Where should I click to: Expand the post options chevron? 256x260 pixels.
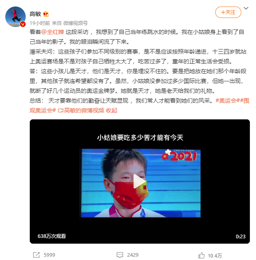click(246, 8)
